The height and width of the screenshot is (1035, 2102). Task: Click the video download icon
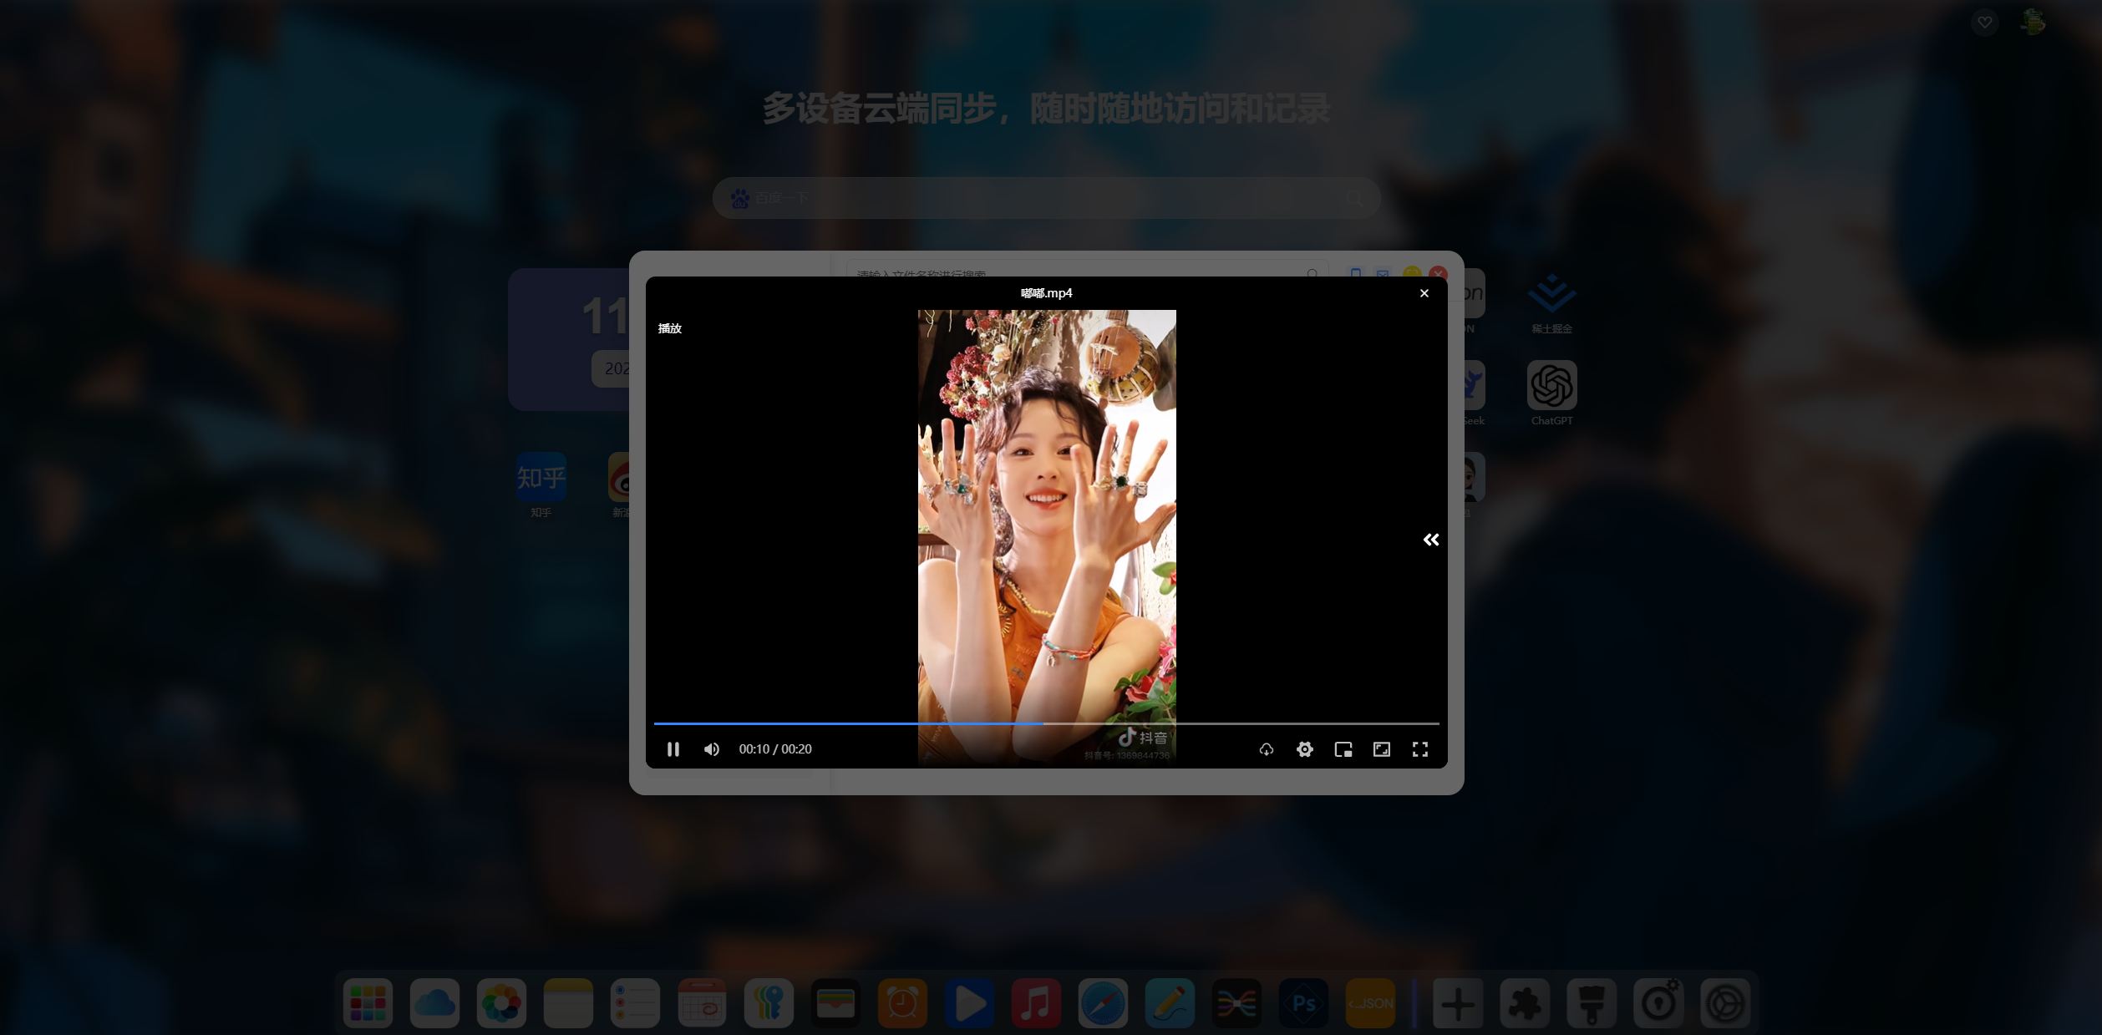coord(1266,749)
